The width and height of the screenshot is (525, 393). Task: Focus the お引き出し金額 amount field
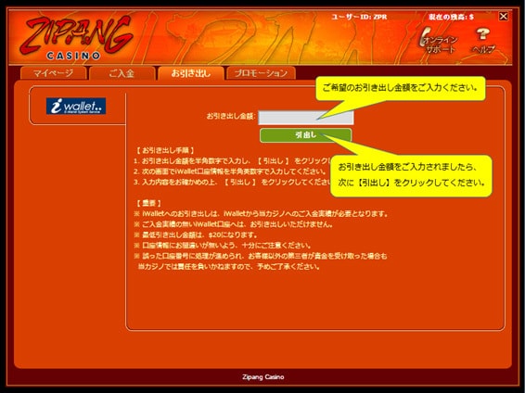click(306, 118)
